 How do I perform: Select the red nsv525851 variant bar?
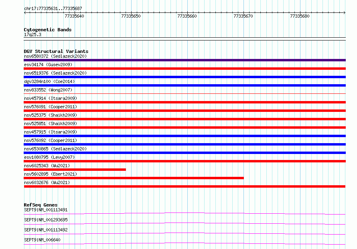click(x=185, y=128)
